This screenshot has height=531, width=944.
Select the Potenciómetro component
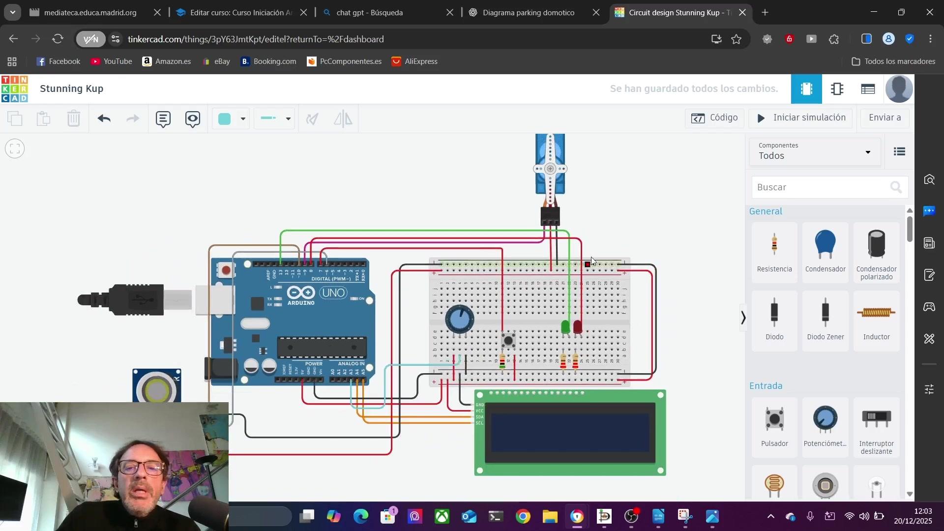coord(825,427)
